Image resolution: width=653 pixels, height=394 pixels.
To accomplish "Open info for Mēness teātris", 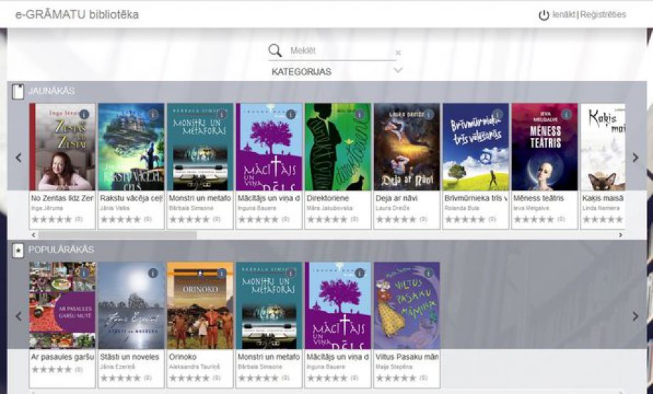I will [x=566, y=114].
